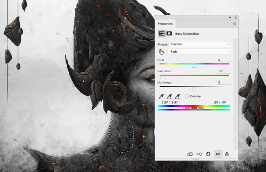Enable the Colorize checkbox

[187, 96]
